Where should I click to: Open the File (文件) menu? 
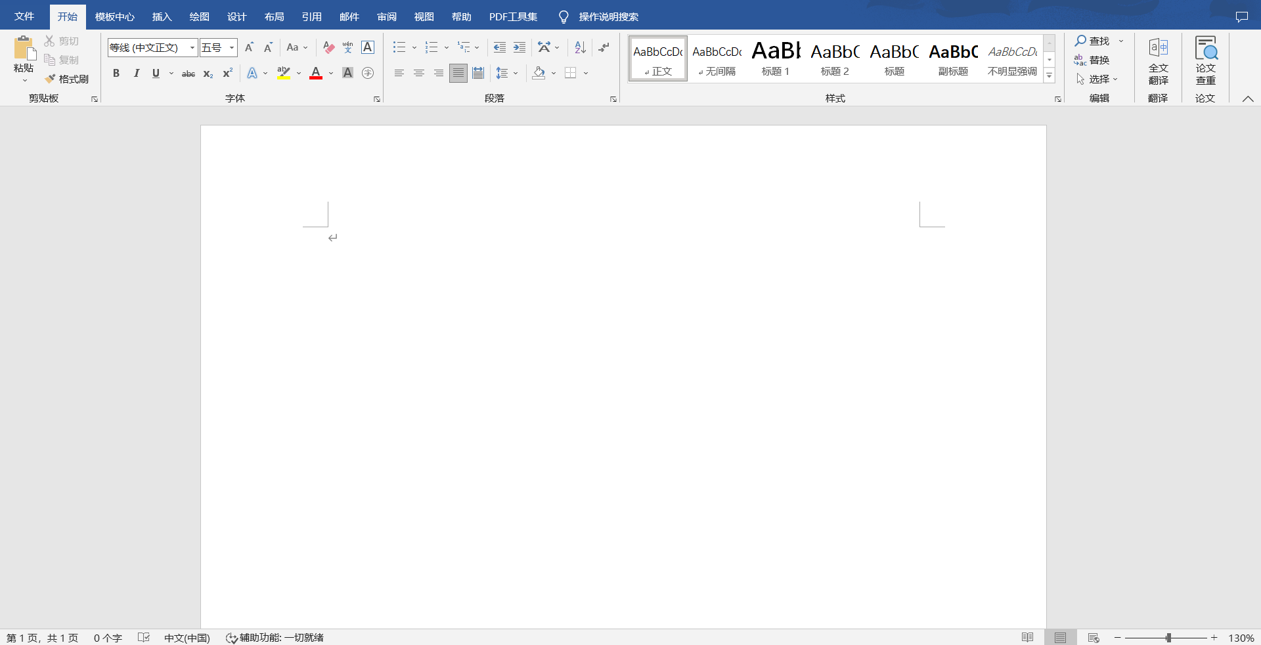tap(24, 16)
